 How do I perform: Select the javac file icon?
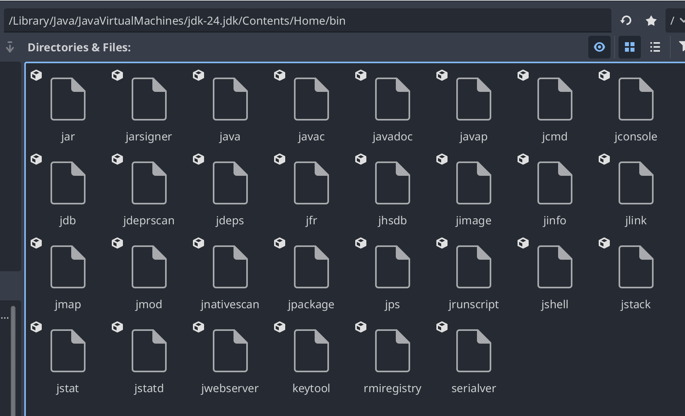(311, 99)
